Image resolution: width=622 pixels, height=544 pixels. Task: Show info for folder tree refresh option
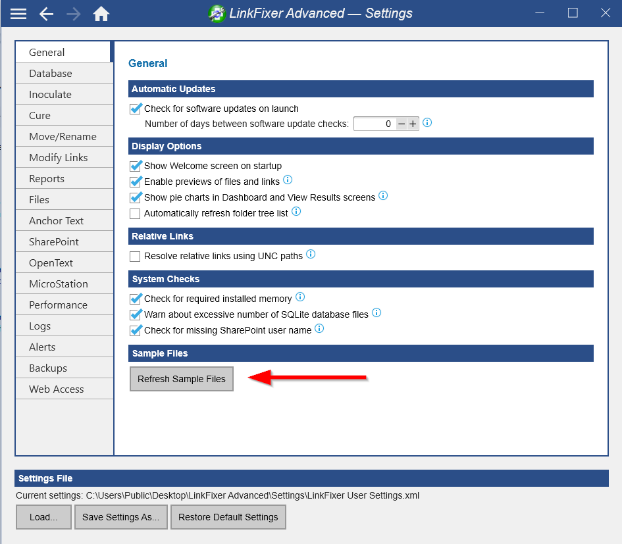pyautogui.click(x=296, y=211)
